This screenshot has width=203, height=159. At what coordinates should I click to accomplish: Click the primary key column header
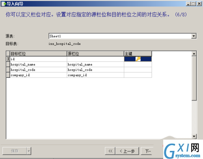click(138, 54)
